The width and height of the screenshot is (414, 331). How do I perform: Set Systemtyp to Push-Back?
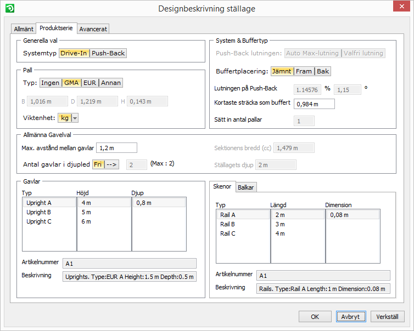108,53
